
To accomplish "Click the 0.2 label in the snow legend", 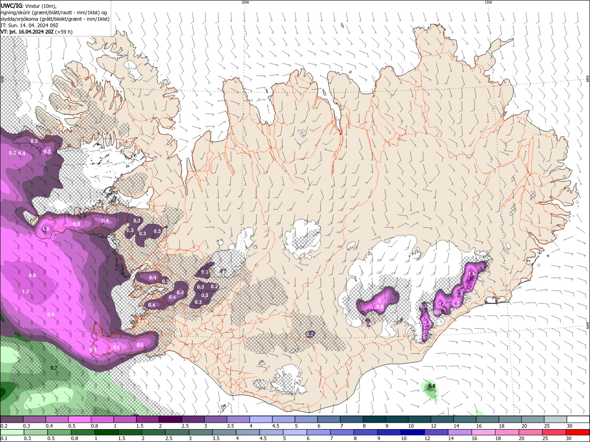I will [x=4, y=426].
